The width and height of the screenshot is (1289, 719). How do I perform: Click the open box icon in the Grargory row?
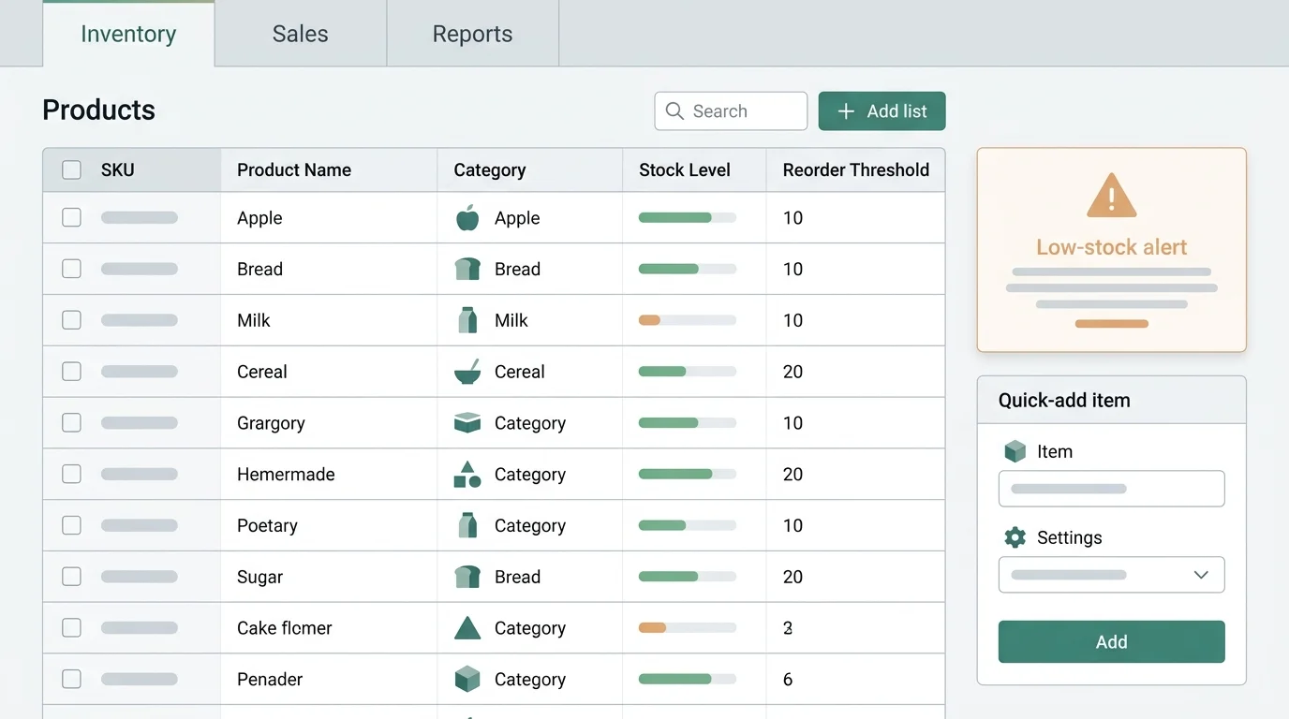[x=467, y=423]
